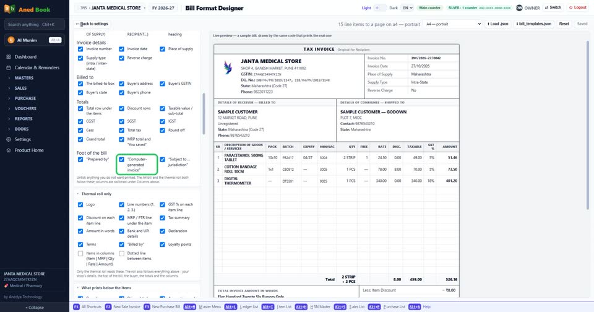Download bill_templates.json

533,24
